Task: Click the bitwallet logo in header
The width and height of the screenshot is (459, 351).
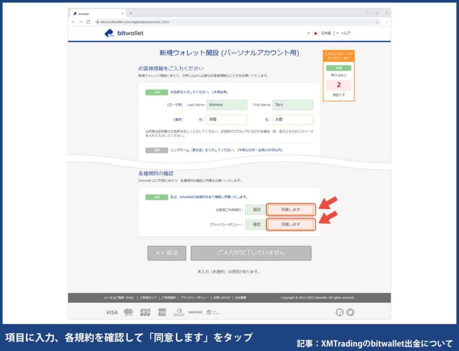Action: point(124,33)
